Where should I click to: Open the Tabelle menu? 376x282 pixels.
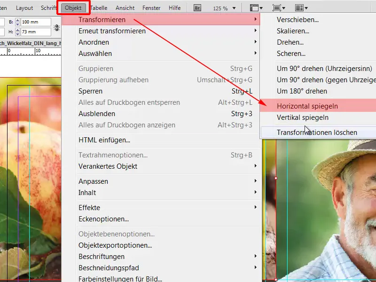pyautogui.click(x=99, y=8)
